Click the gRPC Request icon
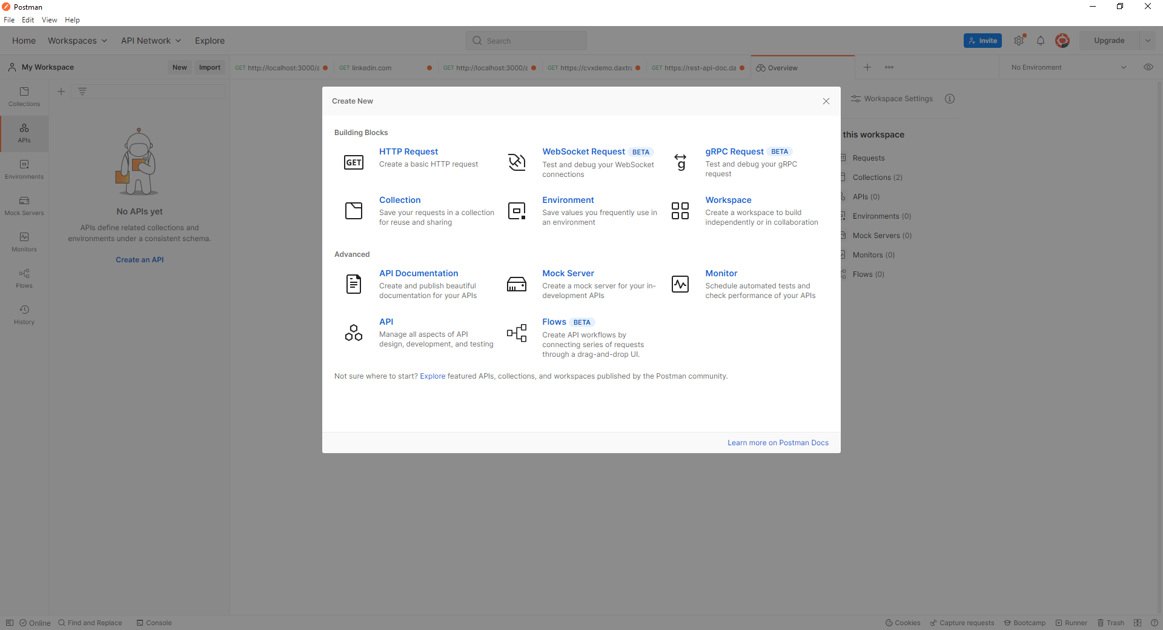 coord(680,162)
